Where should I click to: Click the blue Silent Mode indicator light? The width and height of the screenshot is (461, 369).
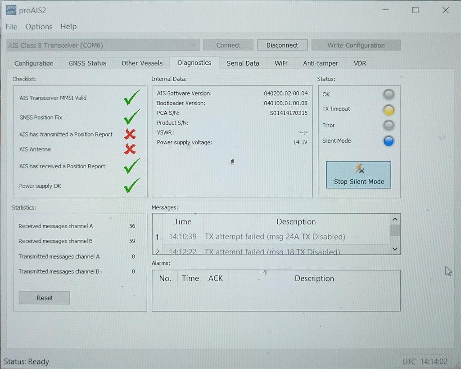389,141
